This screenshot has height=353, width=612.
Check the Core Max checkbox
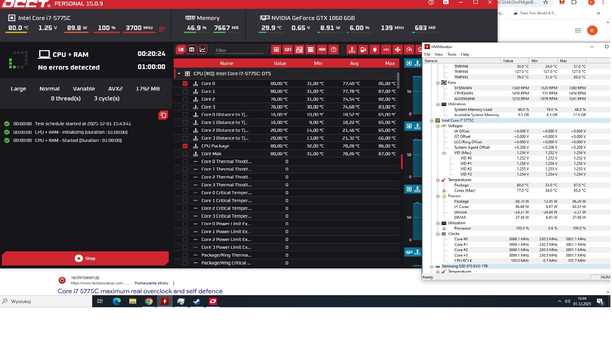[x=185, y=154]
